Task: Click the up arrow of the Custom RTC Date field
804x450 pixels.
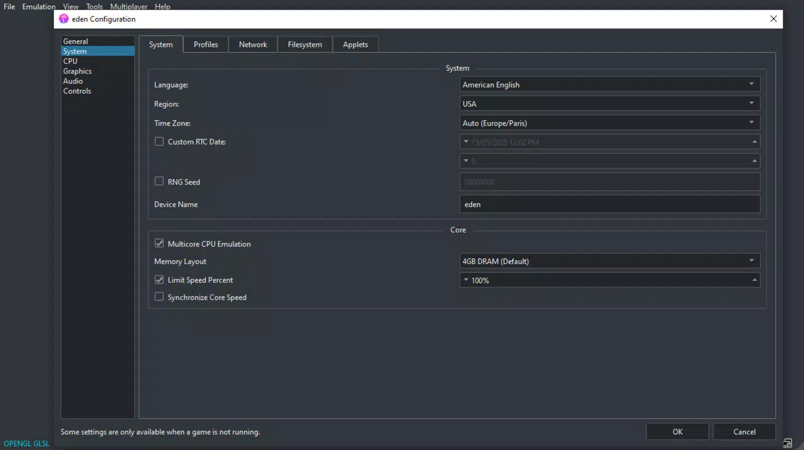Action: (x=755, y=142)
